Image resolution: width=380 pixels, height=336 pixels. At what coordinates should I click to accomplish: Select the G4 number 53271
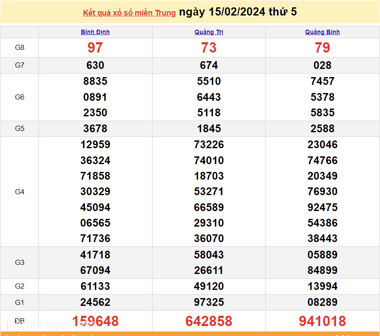point(209,192)
